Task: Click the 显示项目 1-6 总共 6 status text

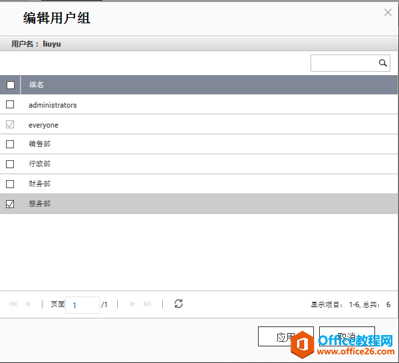Action: pos(350,304)
